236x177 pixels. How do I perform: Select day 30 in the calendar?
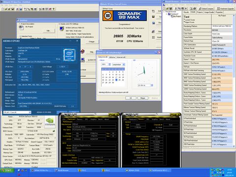[113, 83]
